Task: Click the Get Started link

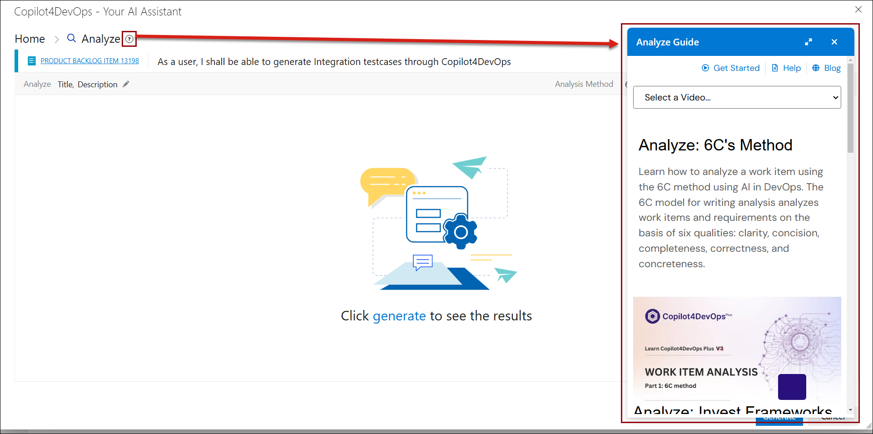Action: [736, 68]
